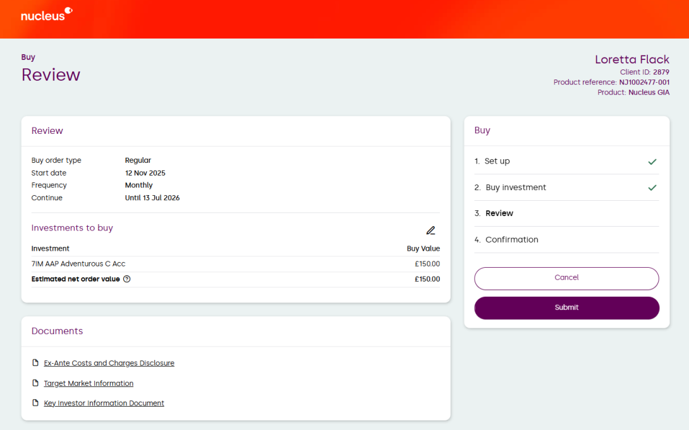Submit the buy order

[x=566, y=308]
